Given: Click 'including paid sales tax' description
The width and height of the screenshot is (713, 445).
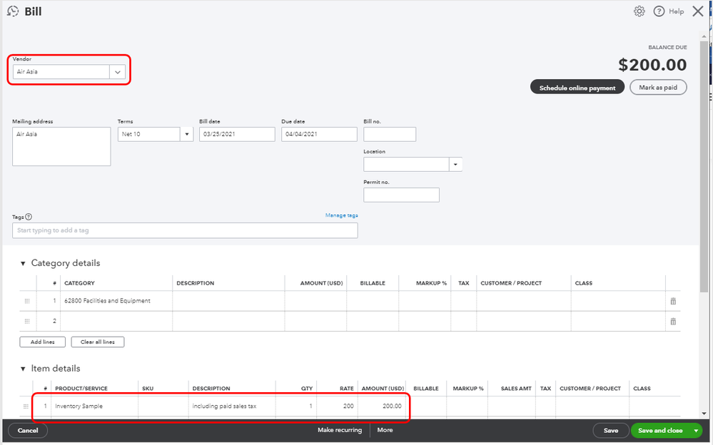Looking at the screenshot, I should pyautogui.click(x=224, y=406).
